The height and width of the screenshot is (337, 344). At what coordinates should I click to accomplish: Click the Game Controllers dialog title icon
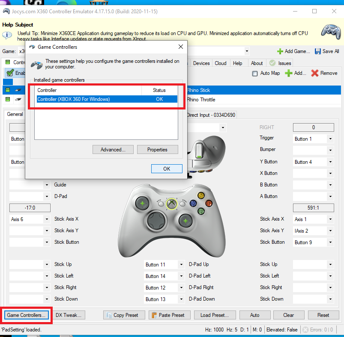coord(32,47)
